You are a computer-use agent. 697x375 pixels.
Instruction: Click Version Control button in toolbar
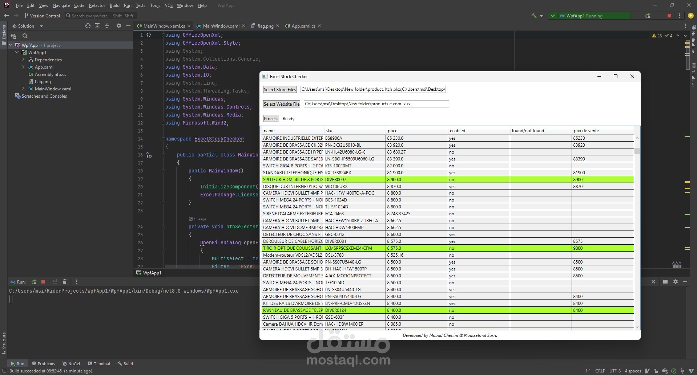(x=42, y=16)
